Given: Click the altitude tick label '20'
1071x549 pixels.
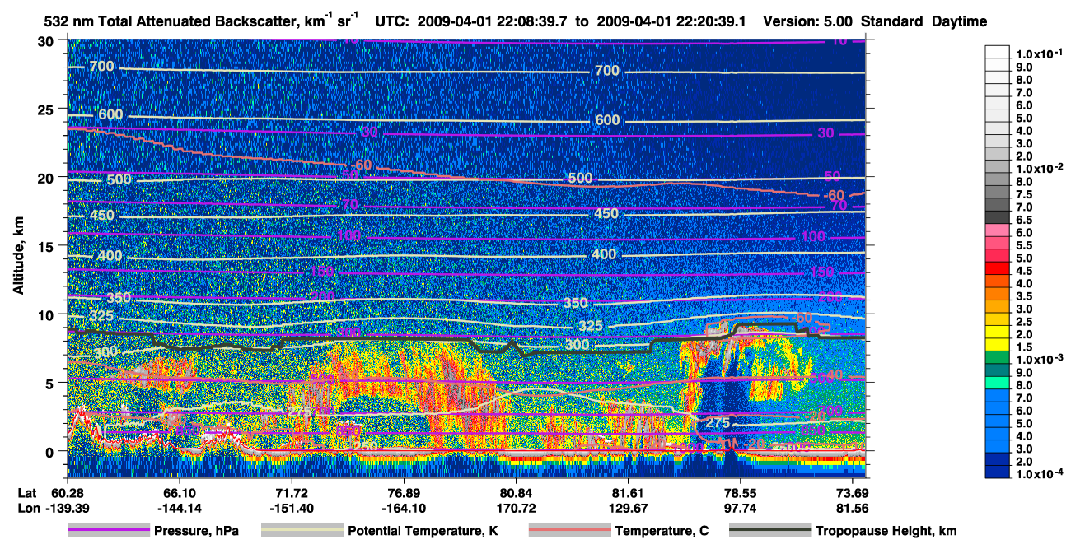Looking at the screenshot, I should (47, 178).
